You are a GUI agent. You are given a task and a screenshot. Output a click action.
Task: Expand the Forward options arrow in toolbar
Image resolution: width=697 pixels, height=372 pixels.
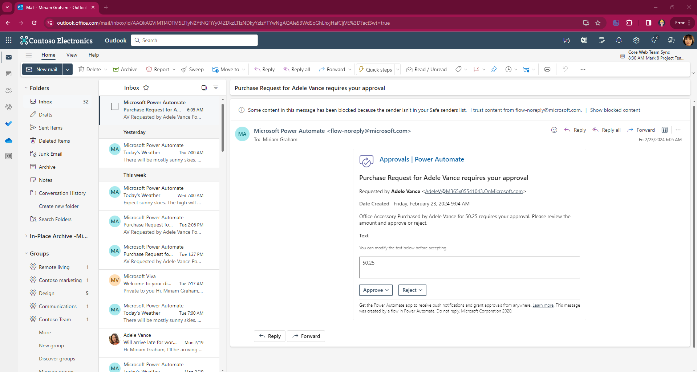[350, 69]
